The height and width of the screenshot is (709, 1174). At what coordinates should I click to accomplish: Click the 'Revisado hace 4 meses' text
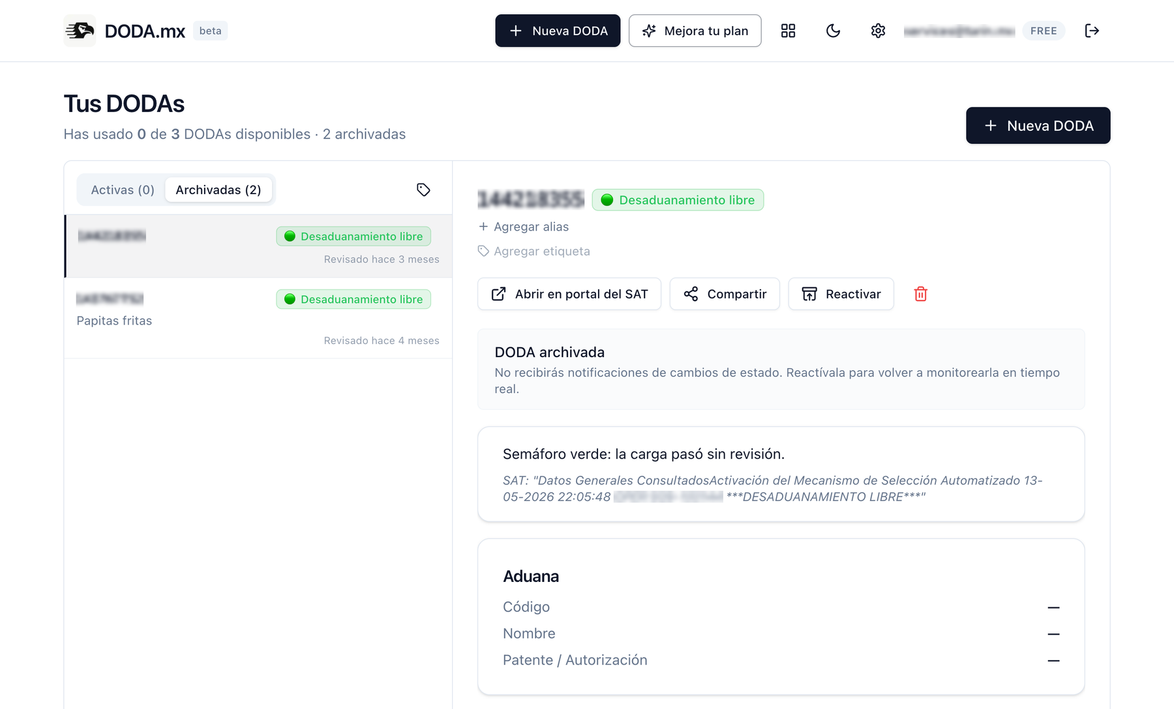[382, 340]
